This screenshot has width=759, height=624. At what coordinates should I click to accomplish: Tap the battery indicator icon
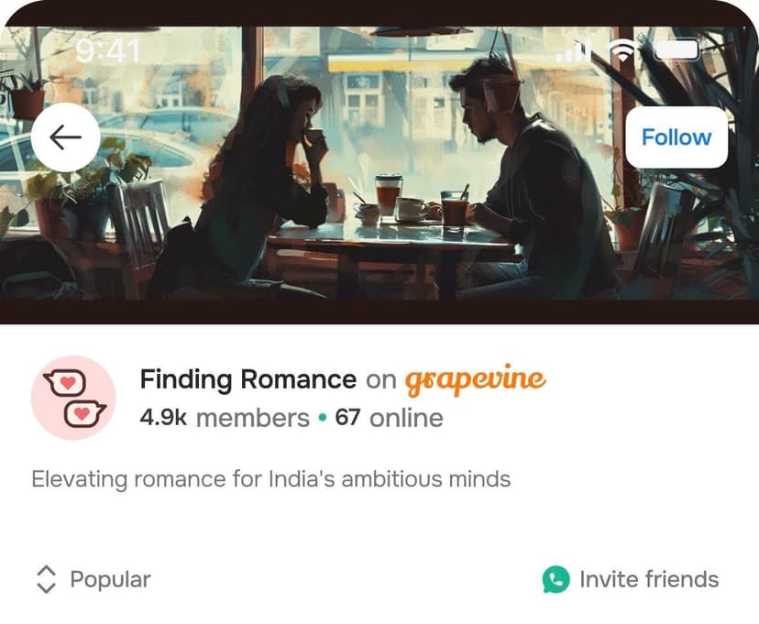click(x=678, y=51)
